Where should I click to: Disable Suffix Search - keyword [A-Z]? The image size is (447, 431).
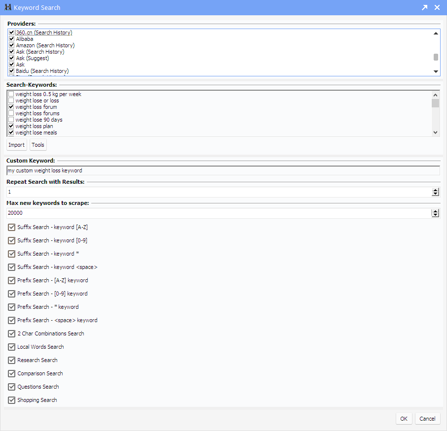coord(12,228)
